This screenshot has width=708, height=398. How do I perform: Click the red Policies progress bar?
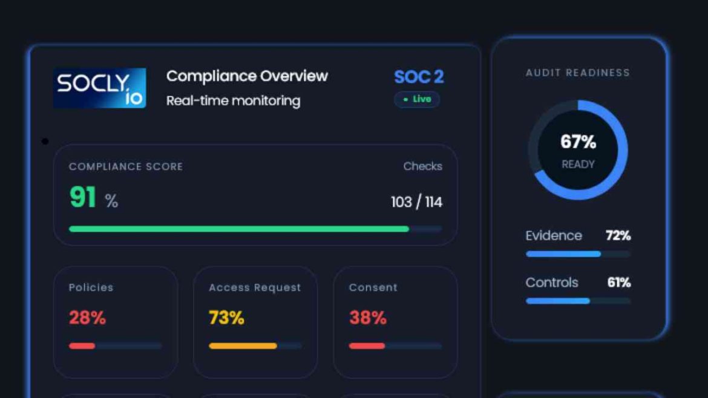point(82,346)
